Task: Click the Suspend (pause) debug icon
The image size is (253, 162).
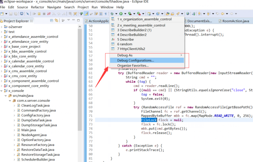Action: coord(39,14)
